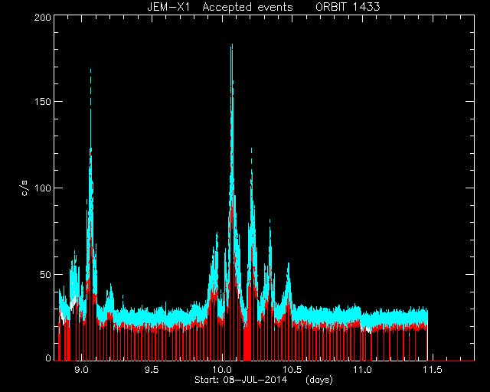This screenshot has width=490, height=392.
Task: Click the 50 tick label on y-axis
Action: click(x=45, y=275)
